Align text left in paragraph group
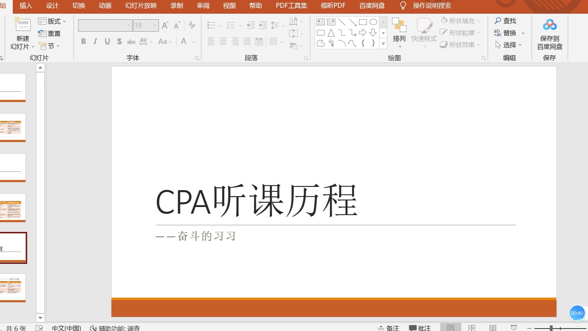The width and height of the screenshot is (588, 331). pyautogui.click(x=211, y=41)
